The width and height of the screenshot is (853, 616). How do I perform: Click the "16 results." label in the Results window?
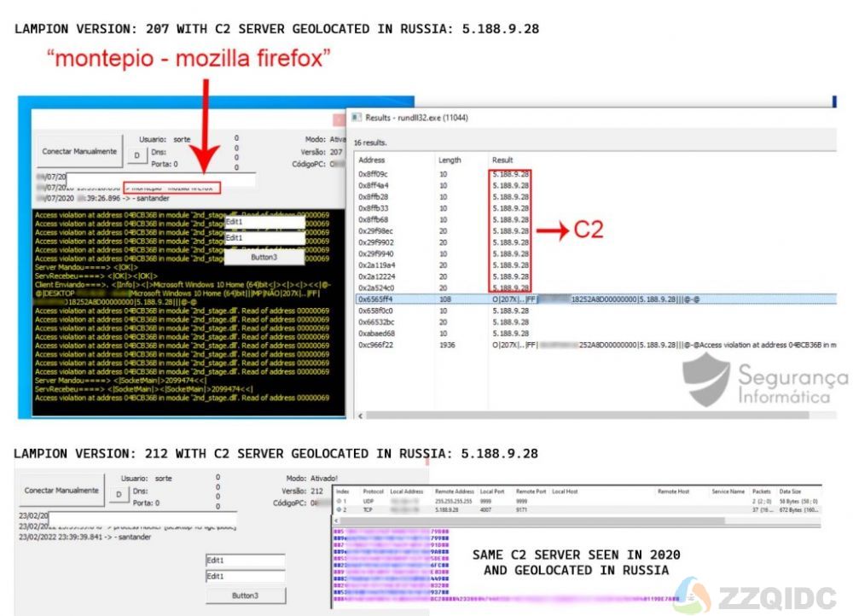pyautogui.click(x=370, y=142)
